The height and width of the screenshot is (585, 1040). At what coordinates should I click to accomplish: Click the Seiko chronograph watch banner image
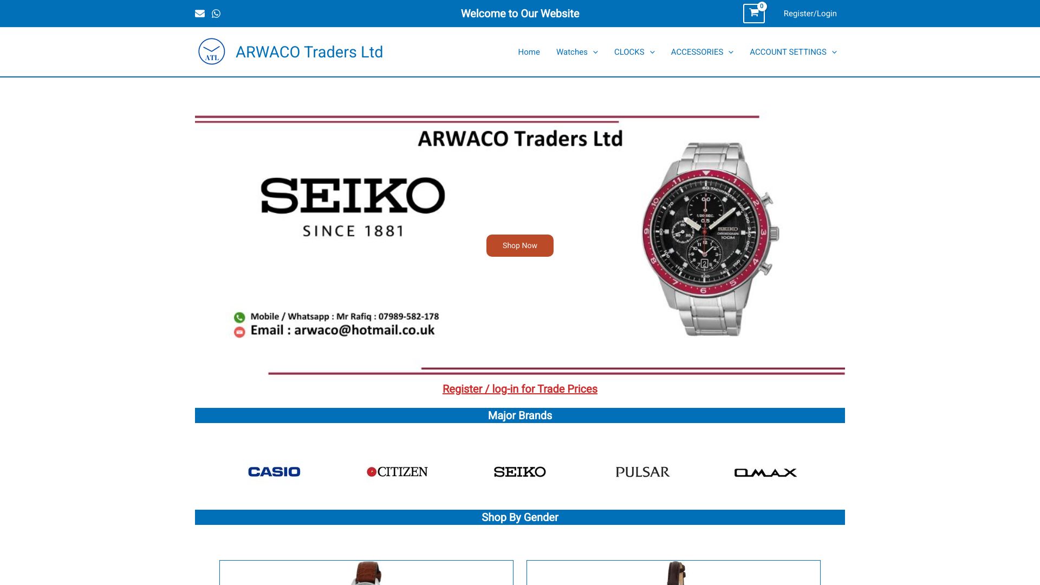pyautogui.click(x=710, y=239)
